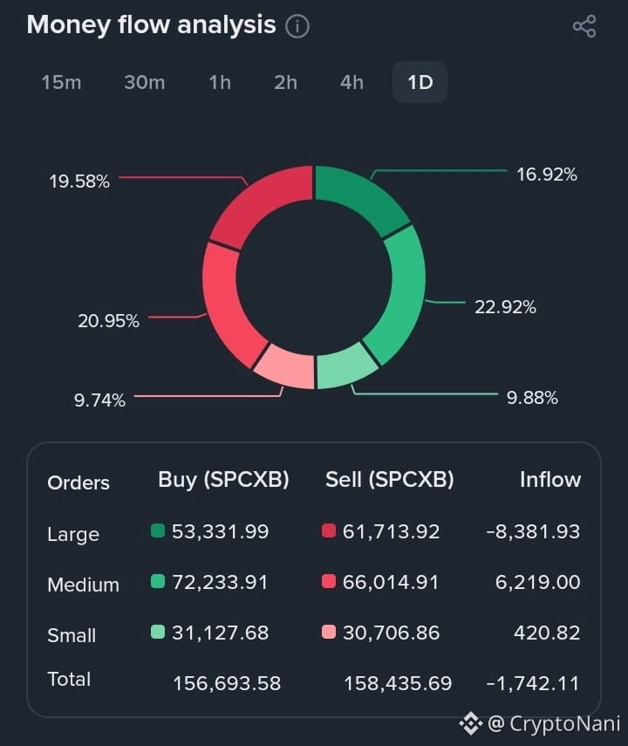628x746 pixels.
Task: Switch to the 30m timeframe
Action: coord(145,82)
